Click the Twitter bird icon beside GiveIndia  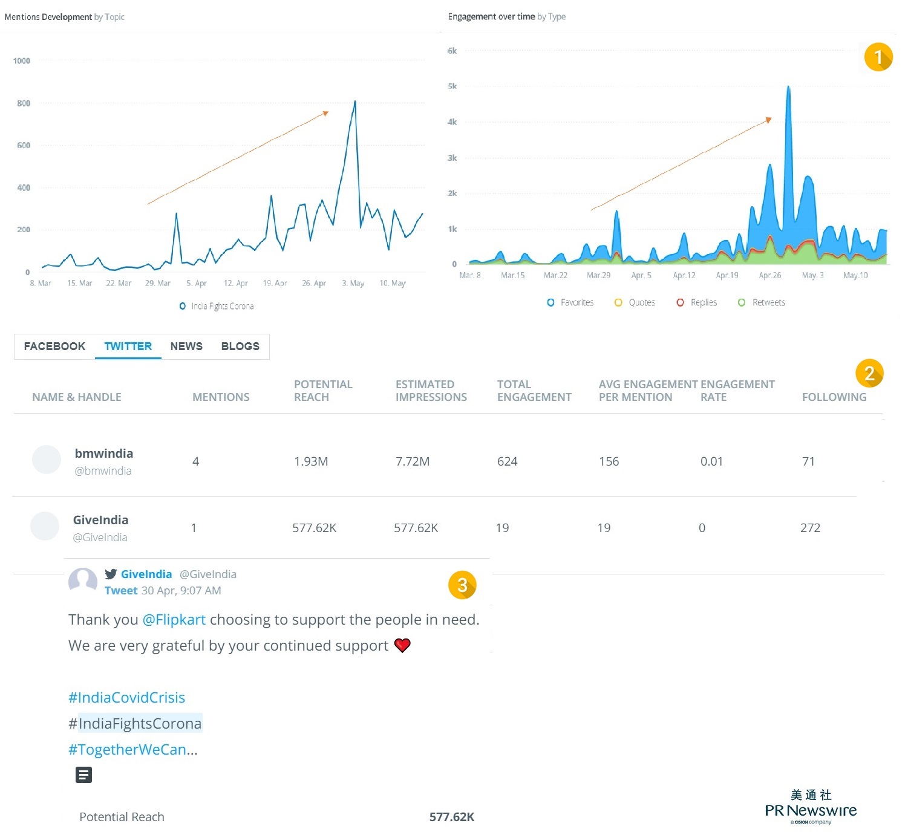coord(111,574)
